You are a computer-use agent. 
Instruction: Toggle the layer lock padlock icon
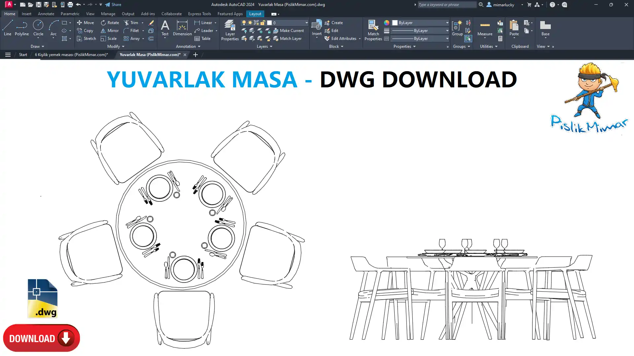point(263,23)
